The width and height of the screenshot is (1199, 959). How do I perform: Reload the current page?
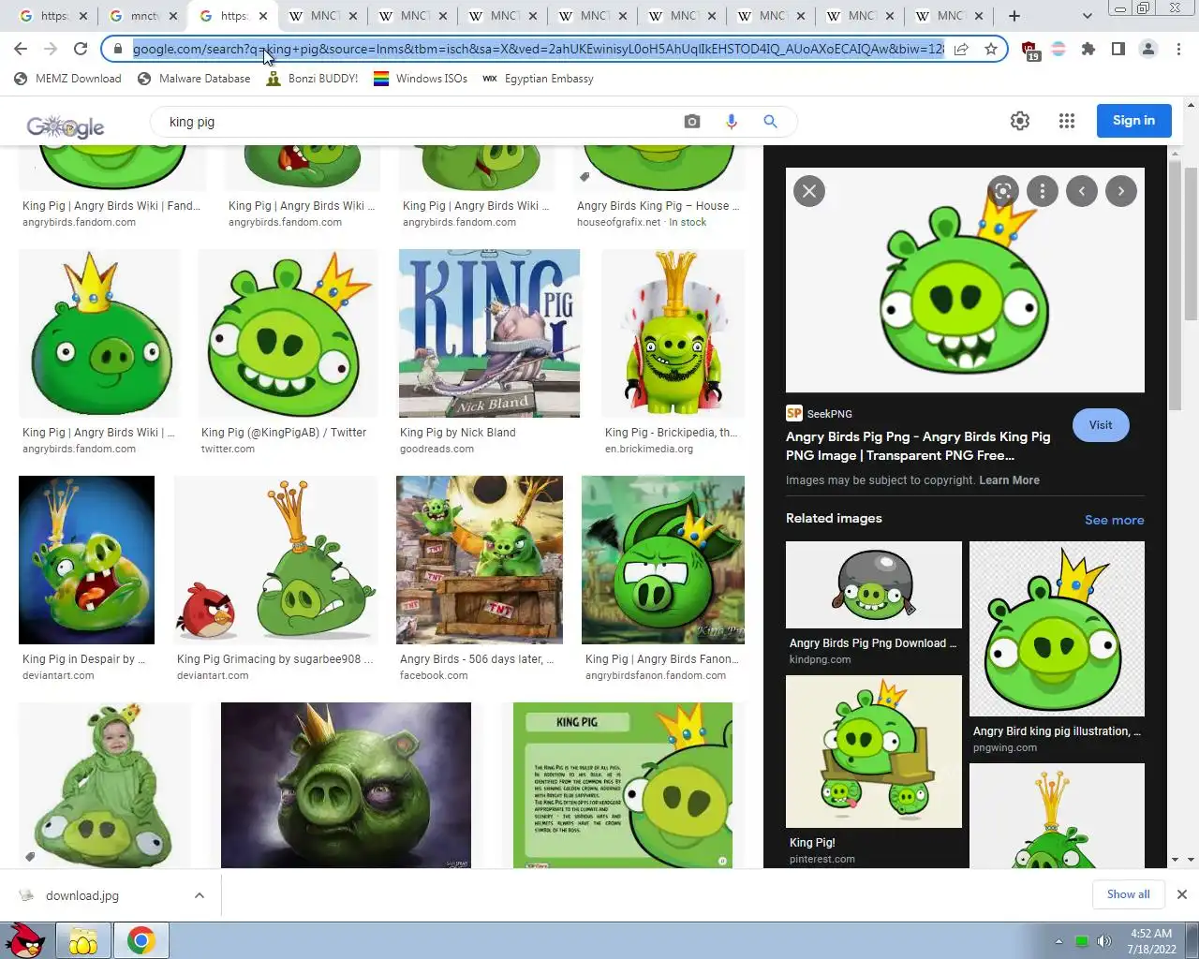[x=81, y=49]
